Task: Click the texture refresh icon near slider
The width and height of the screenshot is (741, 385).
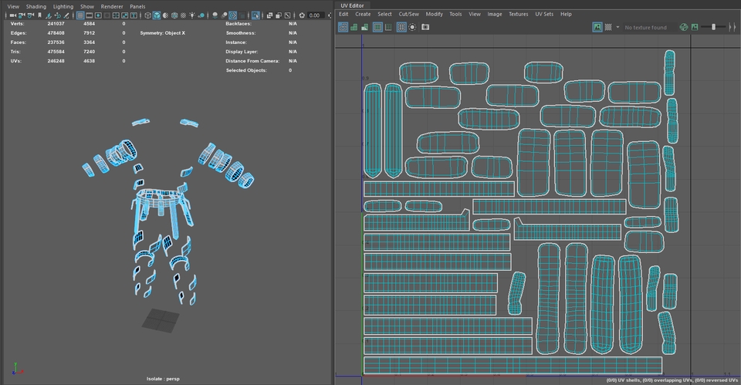Action: (683, 27)
